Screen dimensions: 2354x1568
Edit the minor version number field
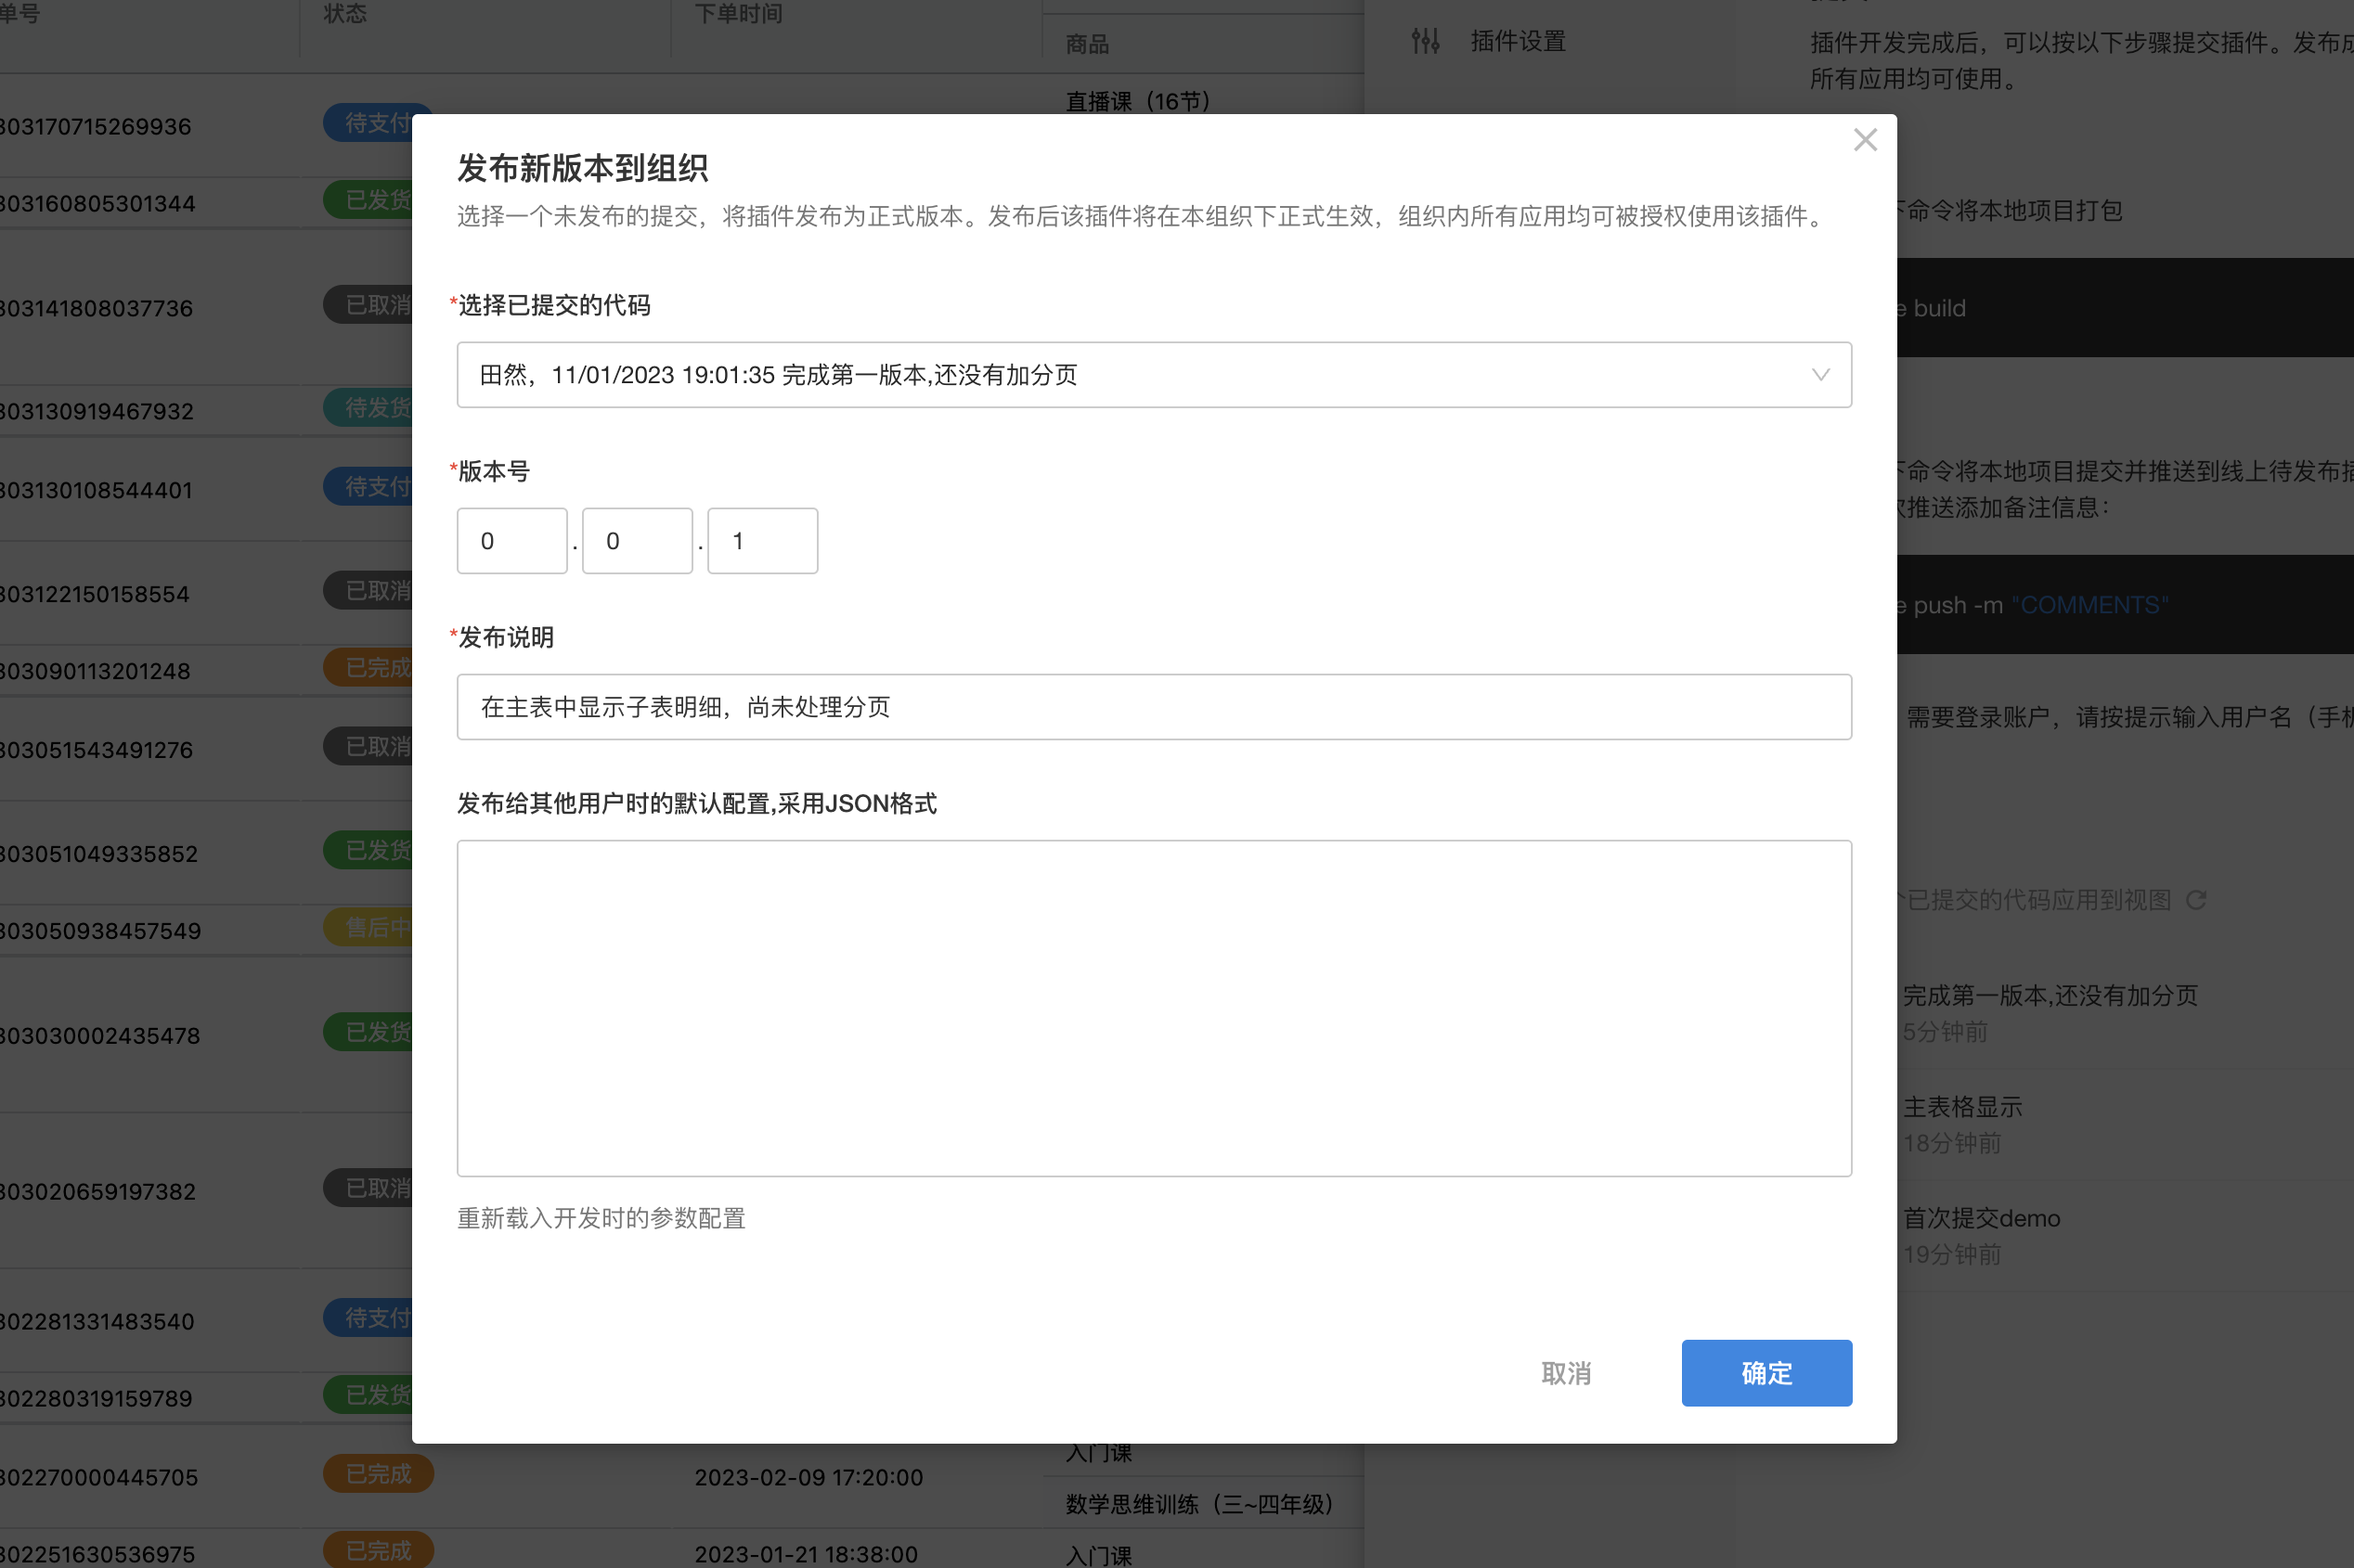tap(638, 541)
